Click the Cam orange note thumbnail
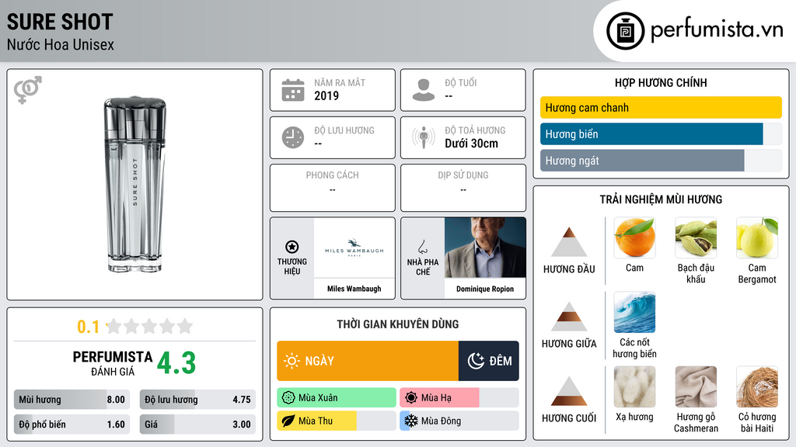The height and width of the screenshot is (447, 796). (x=634, y=237)
